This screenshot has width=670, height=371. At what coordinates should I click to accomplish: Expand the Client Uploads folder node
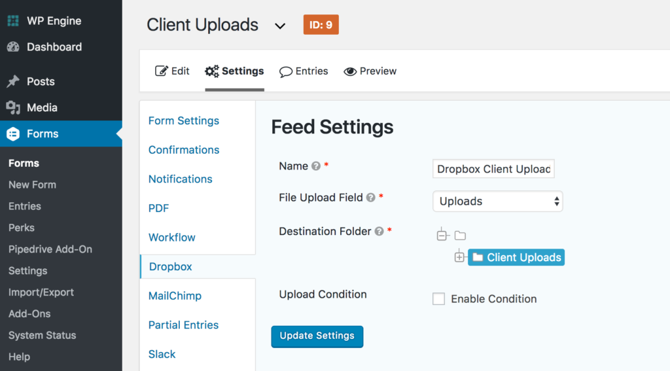tap(459, 257)
